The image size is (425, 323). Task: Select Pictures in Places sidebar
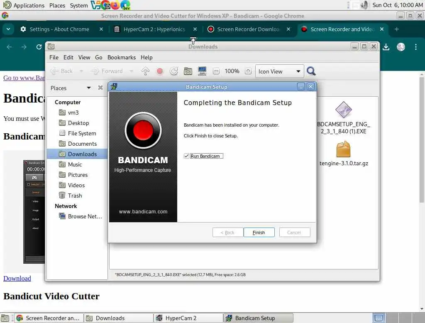(77, 175)
